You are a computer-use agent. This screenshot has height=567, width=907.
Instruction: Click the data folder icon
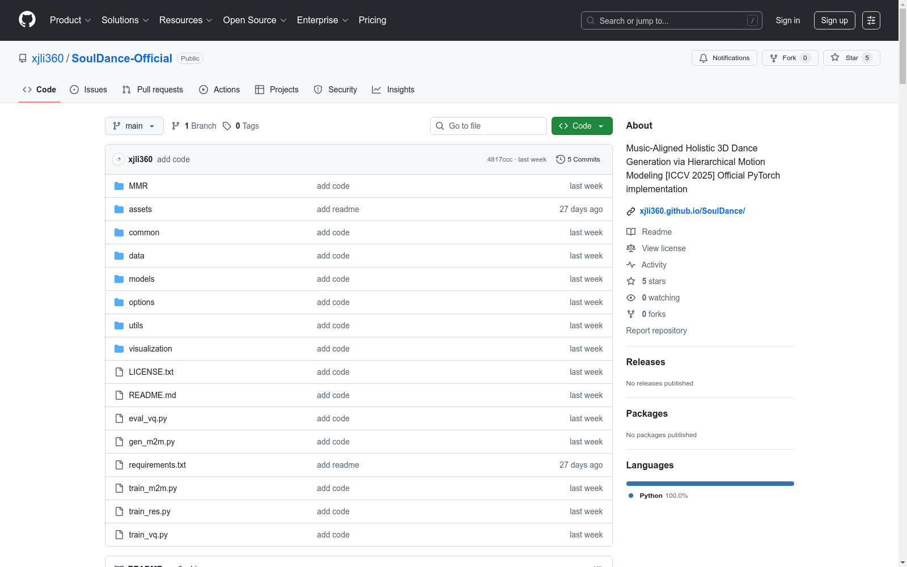pyautogui.click(x=119, y=256)
